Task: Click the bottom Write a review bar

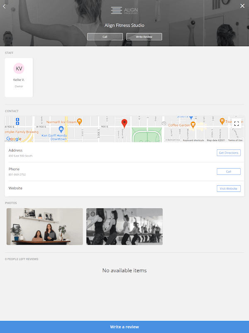Action: point(124,327)
